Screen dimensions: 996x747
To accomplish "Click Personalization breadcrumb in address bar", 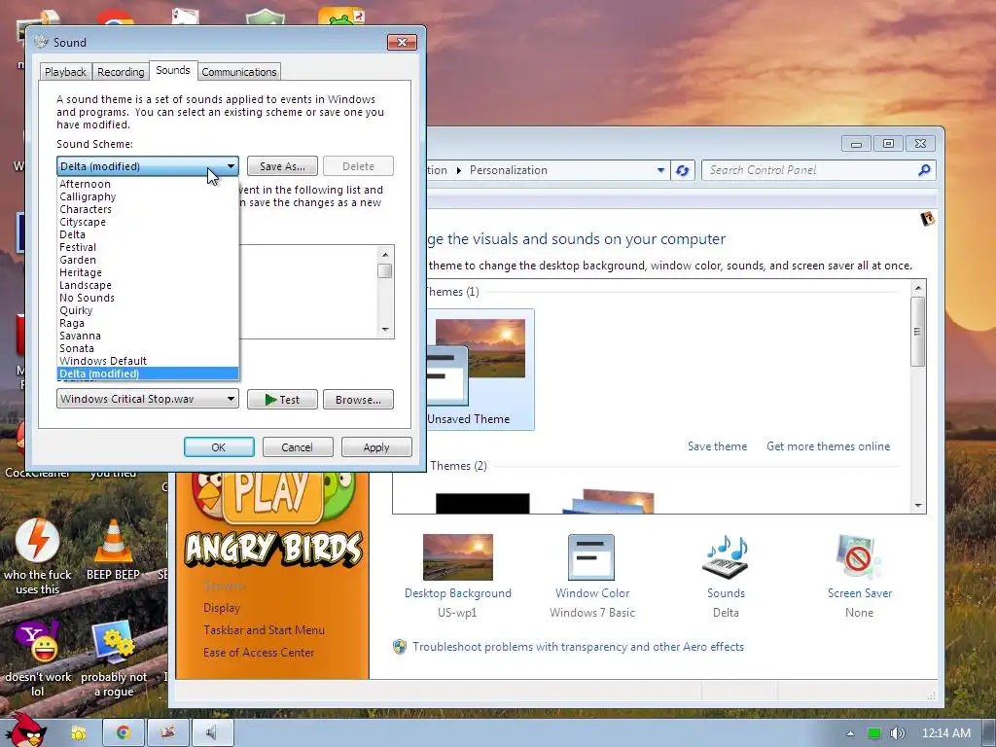I will [508, 170].
